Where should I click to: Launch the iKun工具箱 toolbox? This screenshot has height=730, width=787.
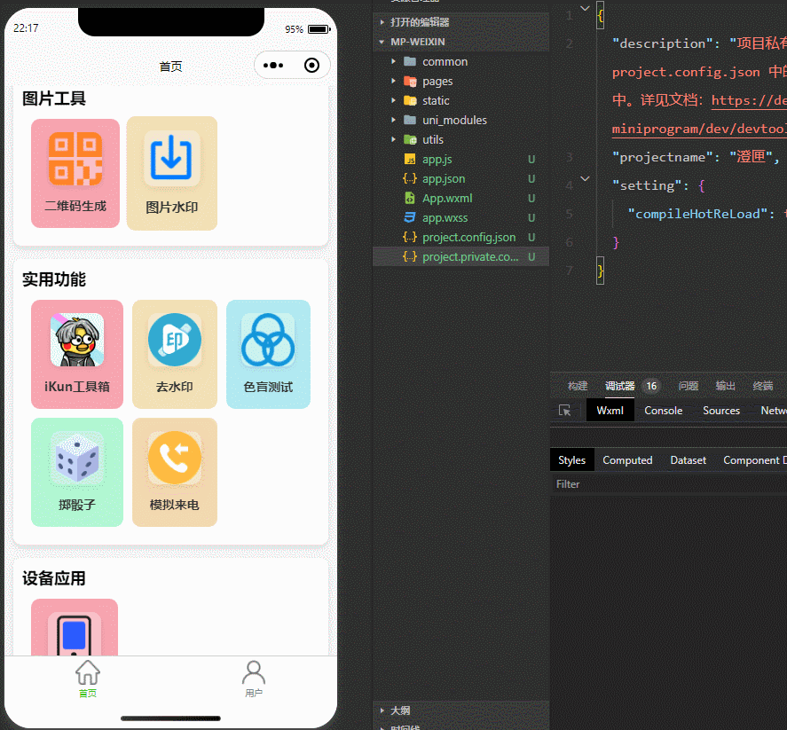coord(77,354)
